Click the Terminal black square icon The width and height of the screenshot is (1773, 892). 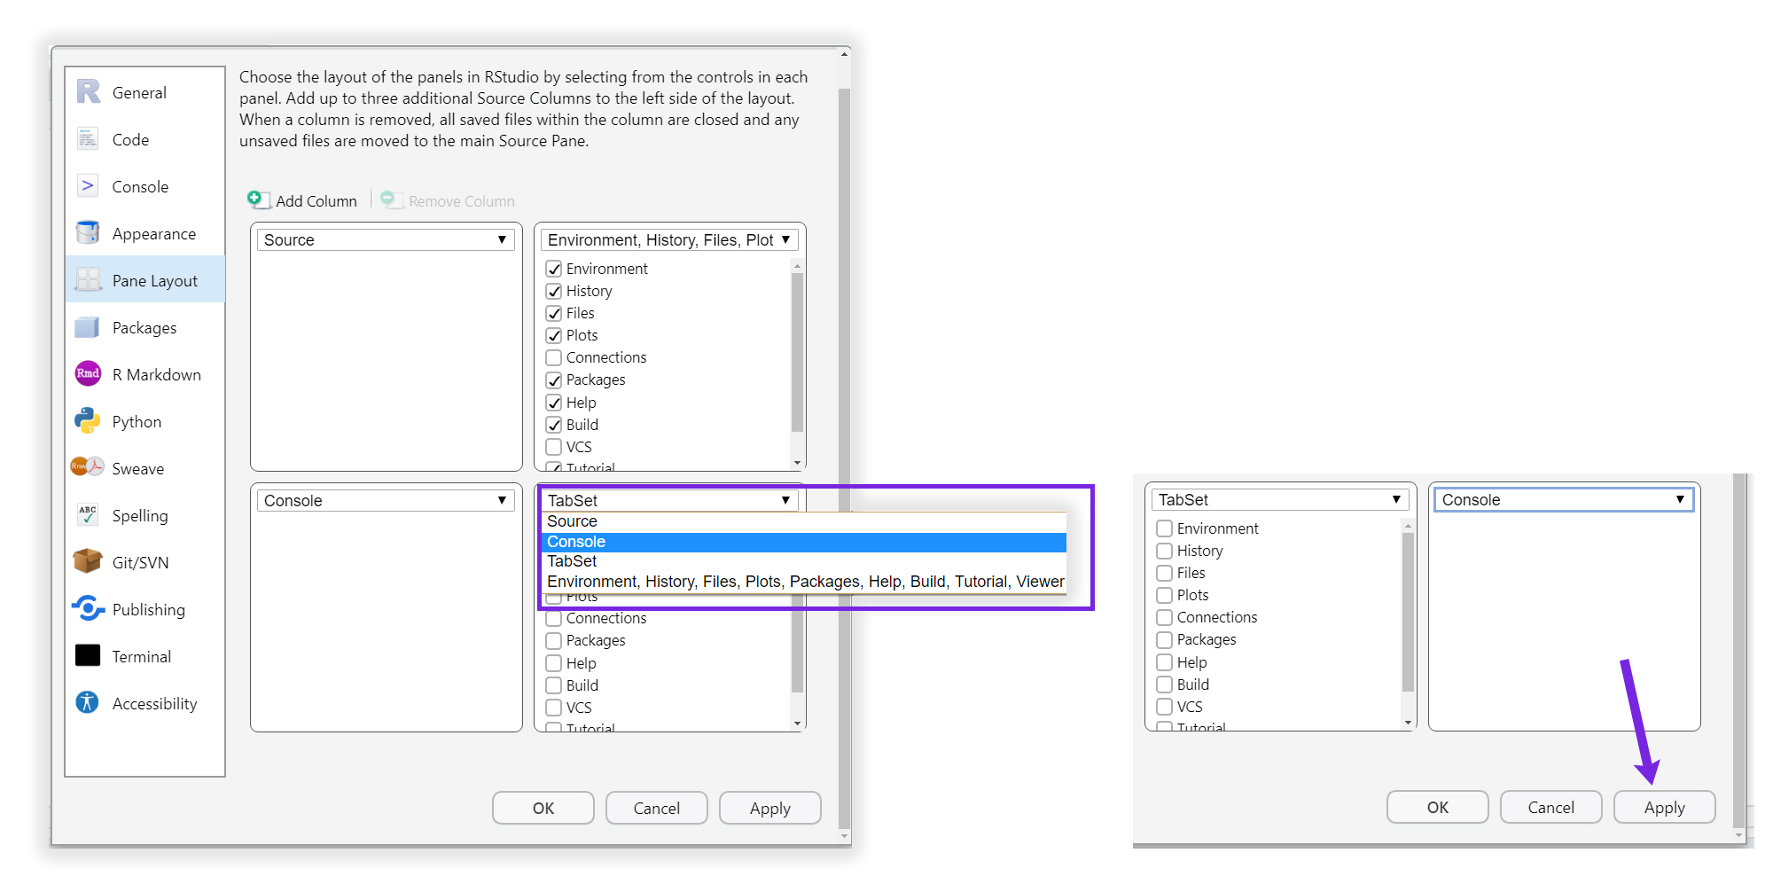pyautogui.click(x=88, y=655)
